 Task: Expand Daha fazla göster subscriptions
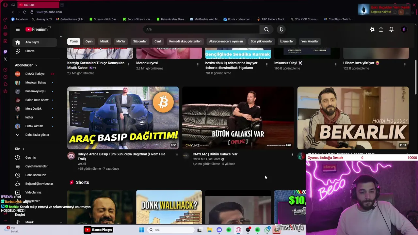pos(35,135)
